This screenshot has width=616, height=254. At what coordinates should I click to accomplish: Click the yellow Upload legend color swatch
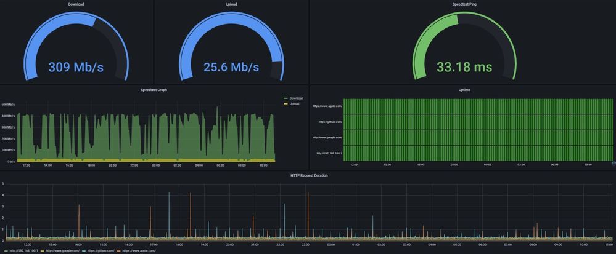click(x=285, y=104)
